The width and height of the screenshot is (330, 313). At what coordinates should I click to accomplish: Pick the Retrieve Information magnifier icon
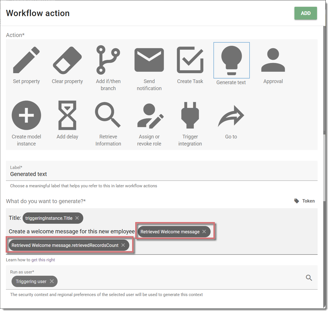coord(108,115)
